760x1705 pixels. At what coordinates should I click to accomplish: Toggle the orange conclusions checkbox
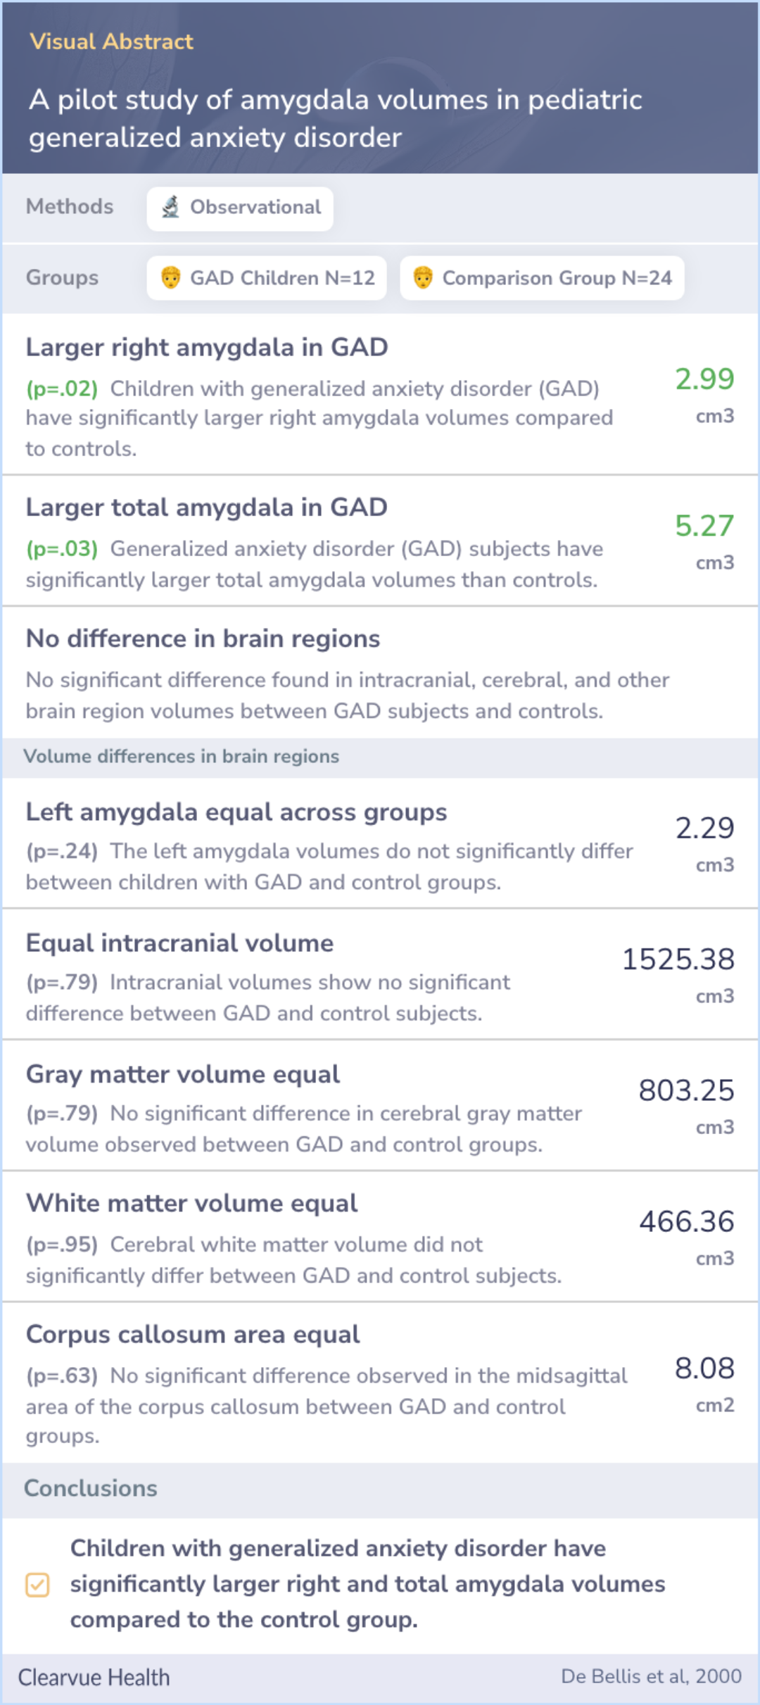(37, 1585)
